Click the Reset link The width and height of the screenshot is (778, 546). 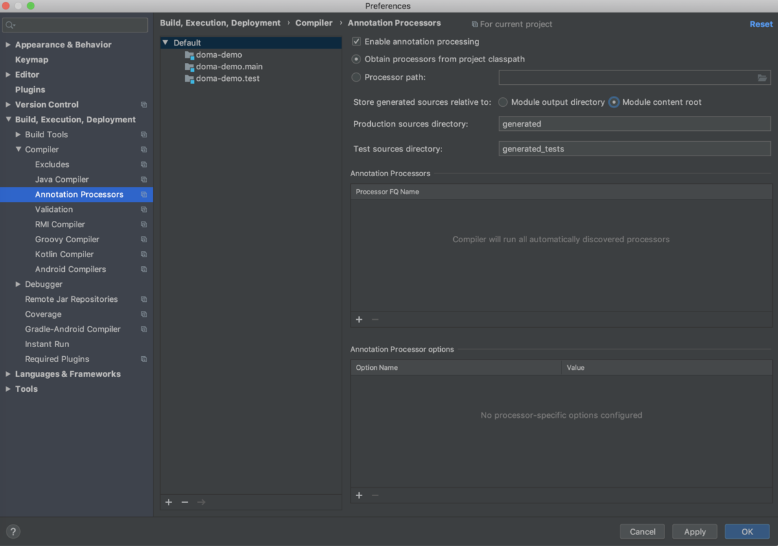760,24
